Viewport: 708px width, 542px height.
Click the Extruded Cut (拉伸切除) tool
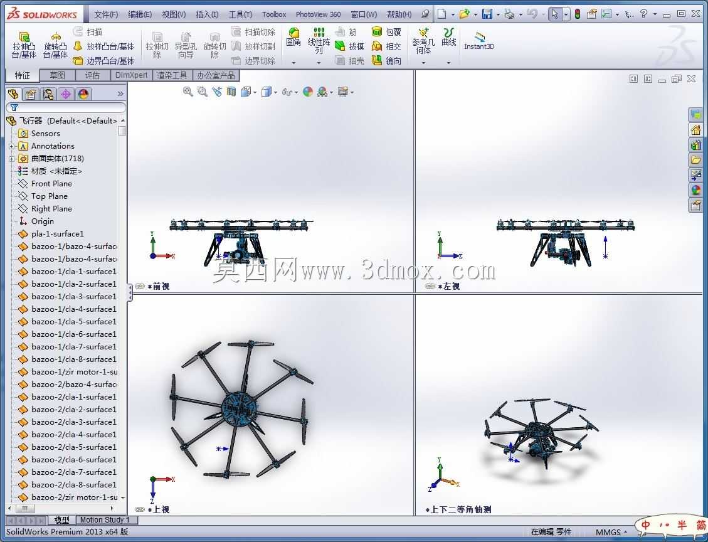[157, 45]
